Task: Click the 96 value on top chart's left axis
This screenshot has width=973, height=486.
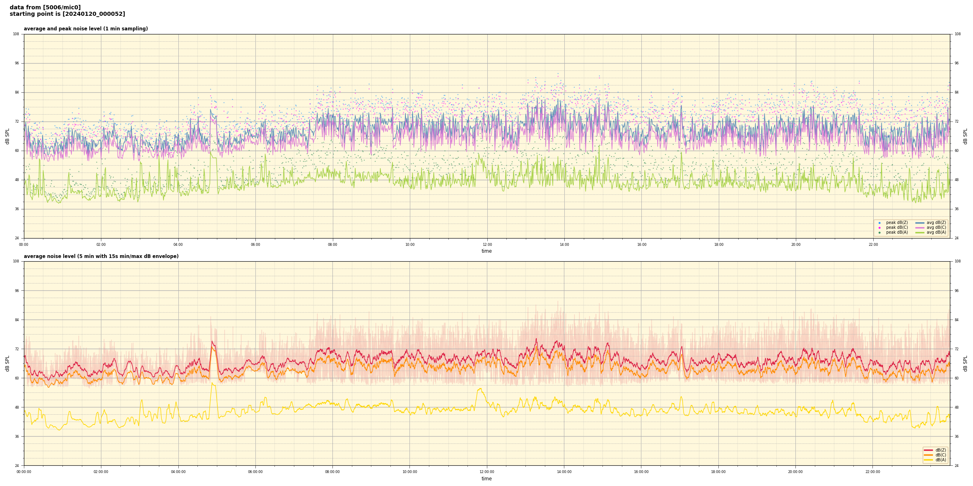Action: pos(16,63)
